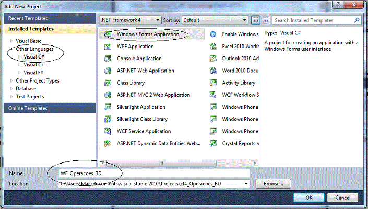
Task: Click the project Name input field
Action: click(x=154, y=173)
